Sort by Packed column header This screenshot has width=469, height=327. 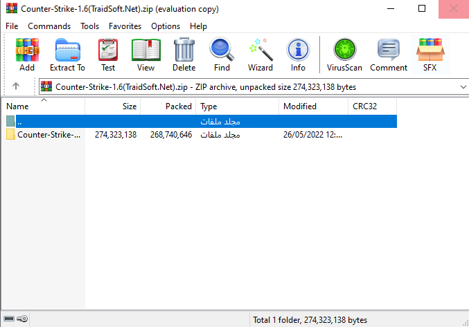(x=168, y=106)
